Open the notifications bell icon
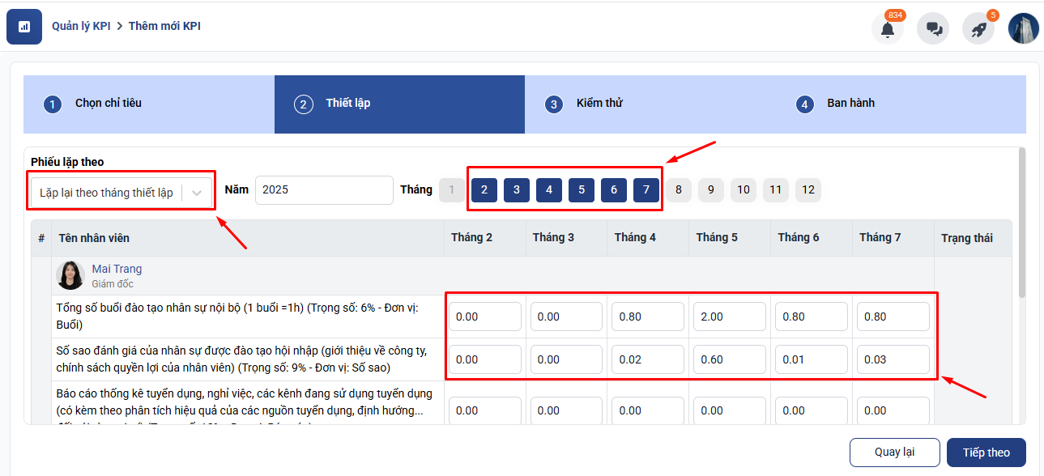The image size is (1044, 476). point(888,28)
